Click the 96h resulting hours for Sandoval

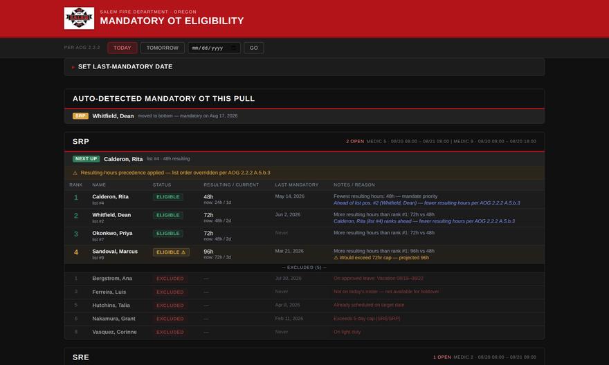click(x=208, y=252)
